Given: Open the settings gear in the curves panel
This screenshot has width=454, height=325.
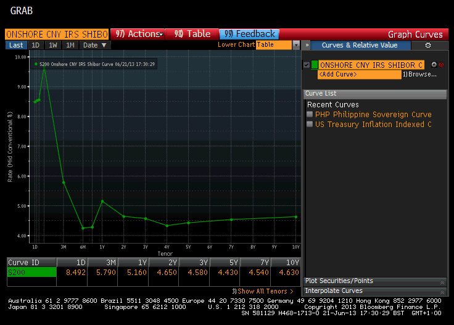Looking at the screenshot, I should point(428,45).
